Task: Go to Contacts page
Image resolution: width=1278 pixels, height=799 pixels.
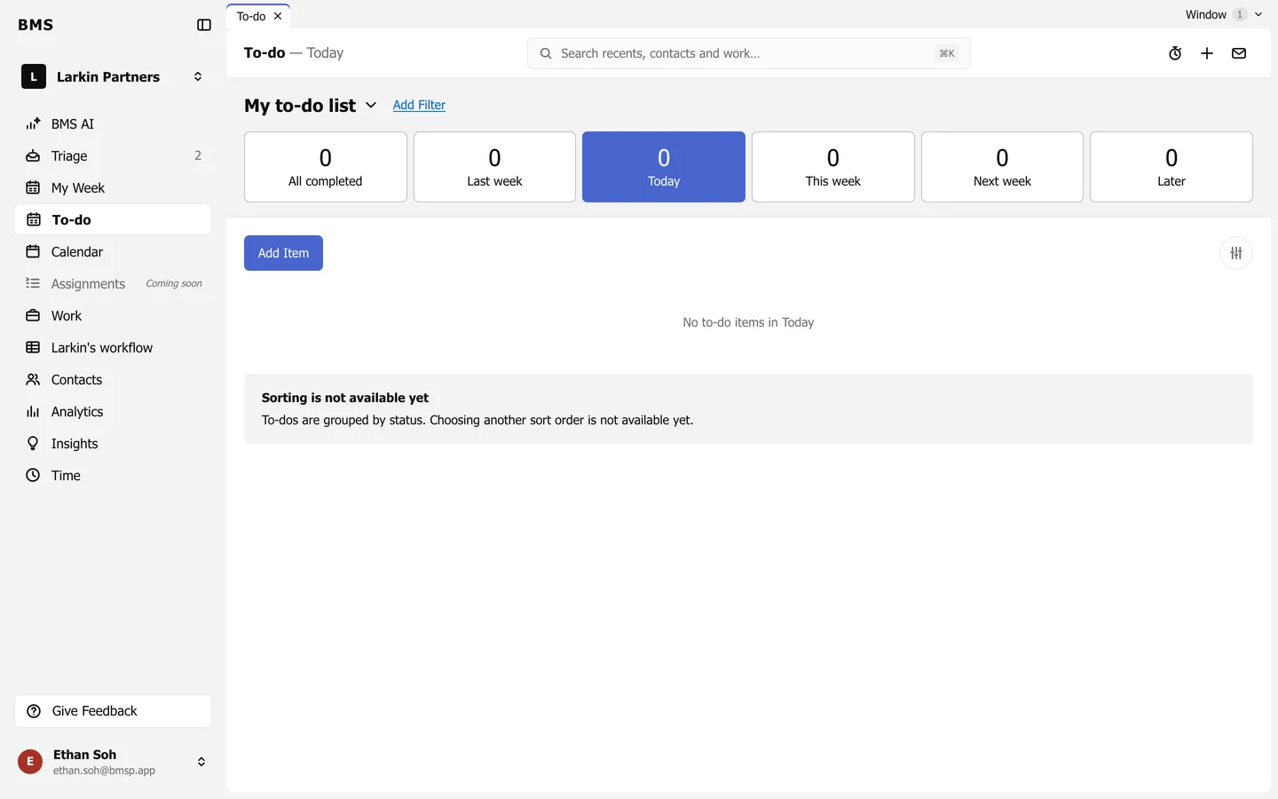Action: coord(114,379)
